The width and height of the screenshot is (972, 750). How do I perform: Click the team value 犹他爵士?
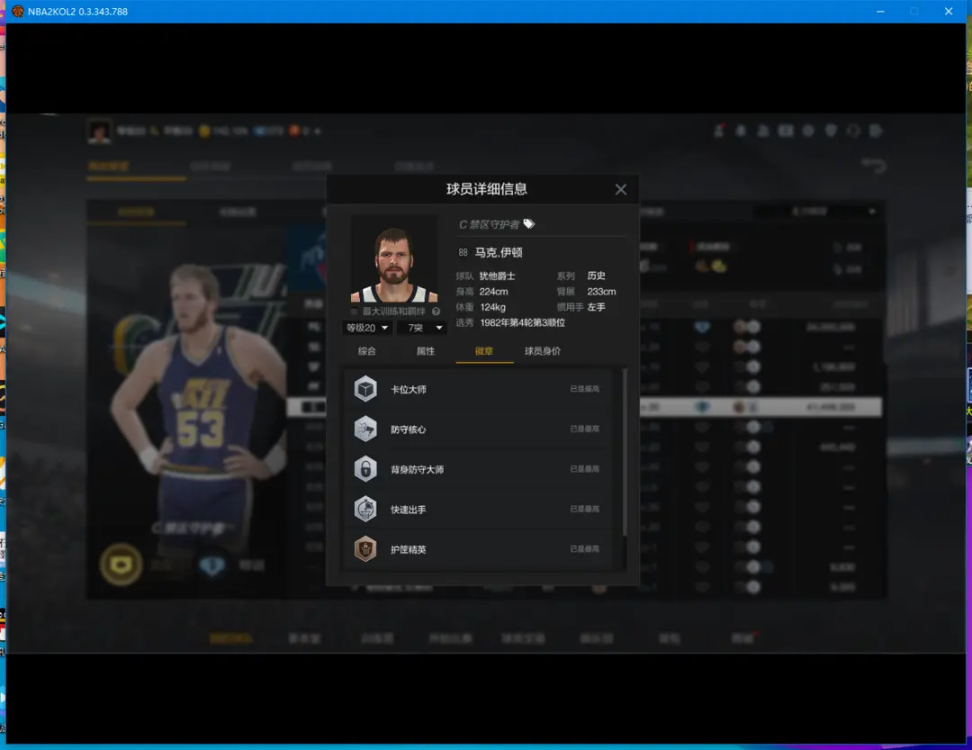tap(497, 276)
